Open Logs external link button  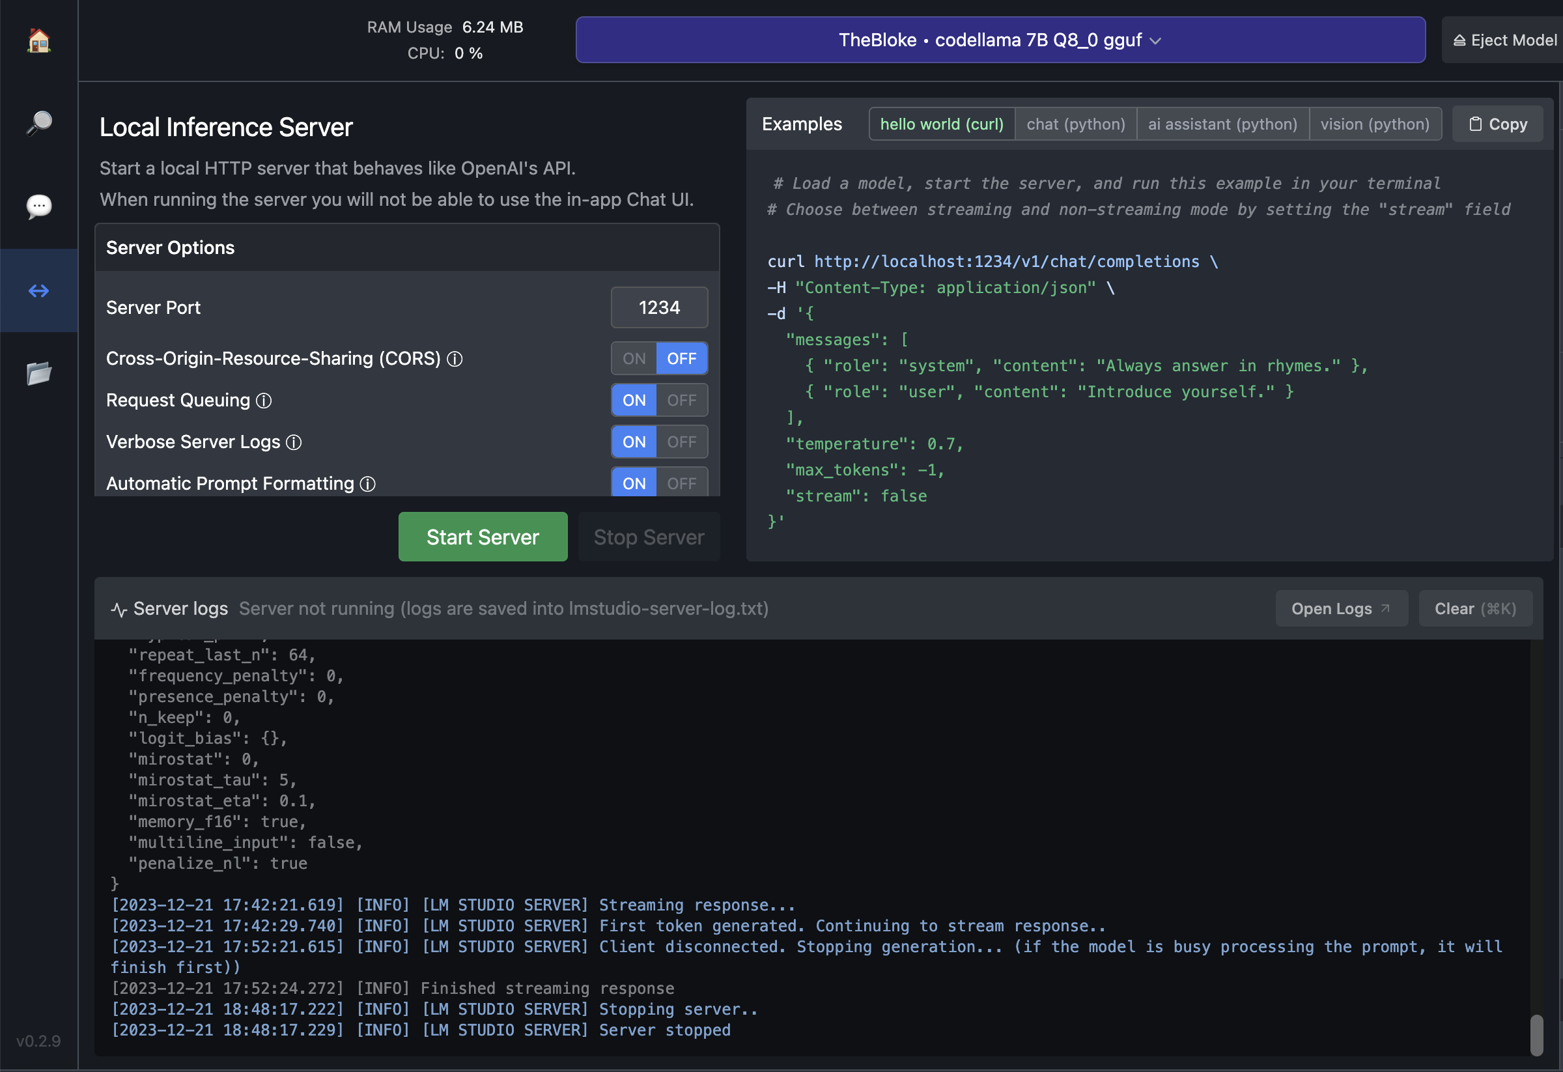(x=1340, y=606)
